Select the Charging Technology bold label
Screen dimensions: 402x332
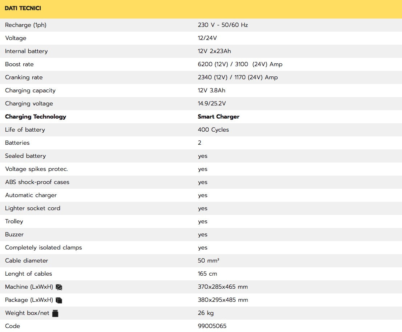(36, 117)
